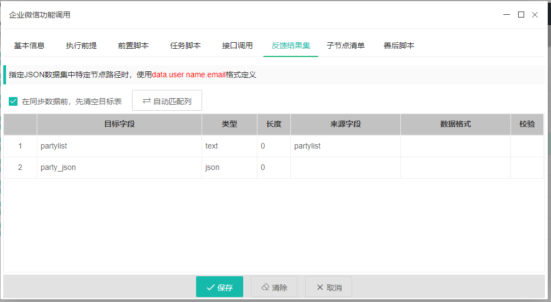
Task: Cancel with the 取消 button
Action: coord(329,287)
